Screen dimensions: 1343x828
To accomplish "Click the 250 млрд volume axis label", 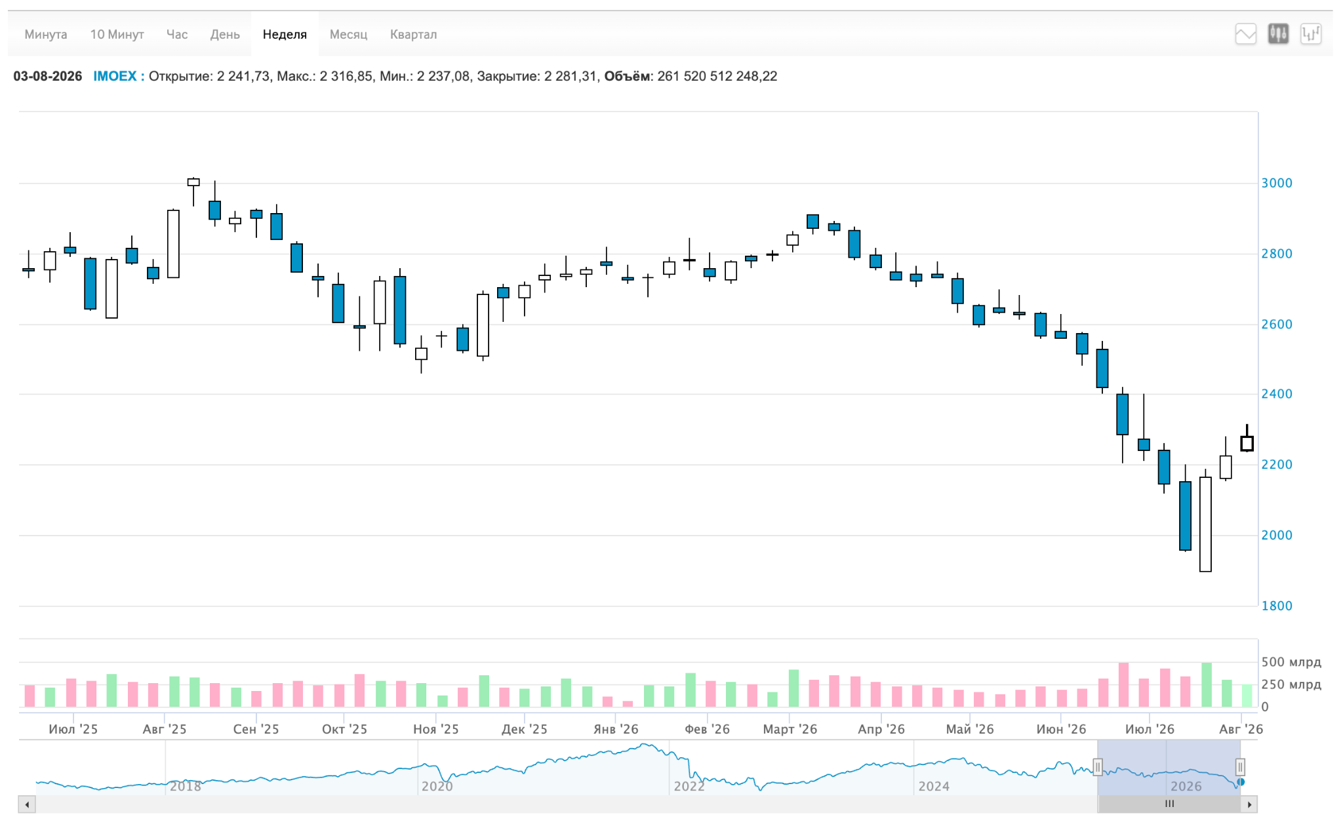I will (1291, 684).
